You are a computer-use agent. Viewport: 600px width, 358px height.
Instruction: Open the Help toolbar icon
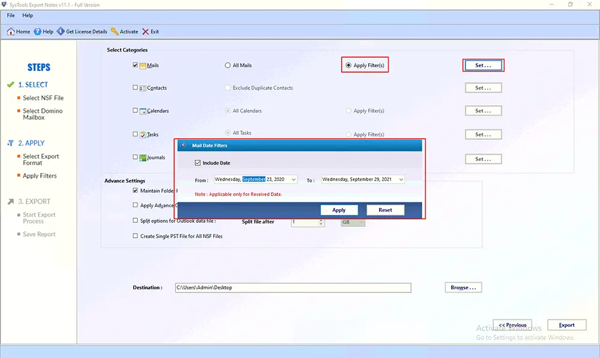coord(37,31)
